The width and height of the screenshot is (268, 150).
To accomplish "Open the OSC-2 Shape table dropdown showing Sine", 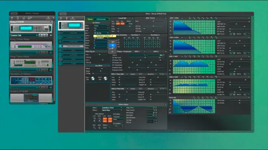I will tap(156, 55).
